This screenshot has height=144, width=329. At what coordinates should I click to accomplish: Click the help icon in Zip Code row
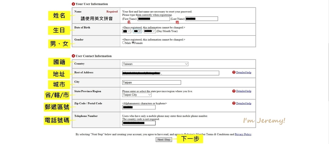tap(234, 103)
